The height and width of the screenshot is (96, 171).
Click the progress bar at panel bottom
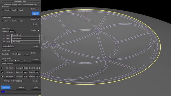click(21, 92)
